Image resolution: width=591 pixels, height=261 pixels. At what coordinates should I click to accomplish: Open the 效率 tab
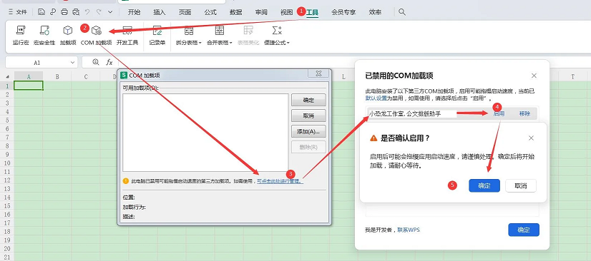point(375,12)
